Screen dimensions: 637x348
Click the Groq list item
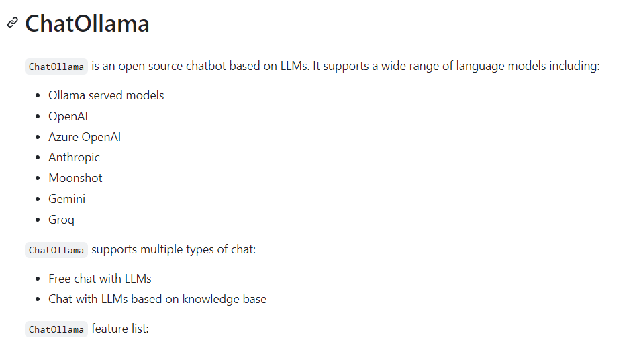[61, 220]
